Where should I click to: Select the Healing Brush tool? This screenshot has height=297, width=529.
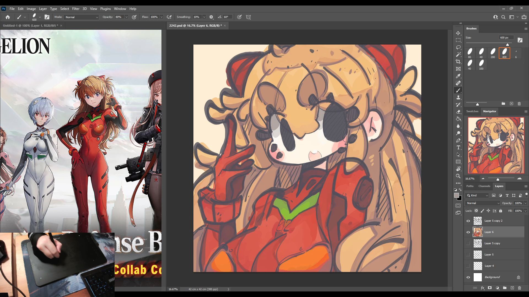point(458,83)
